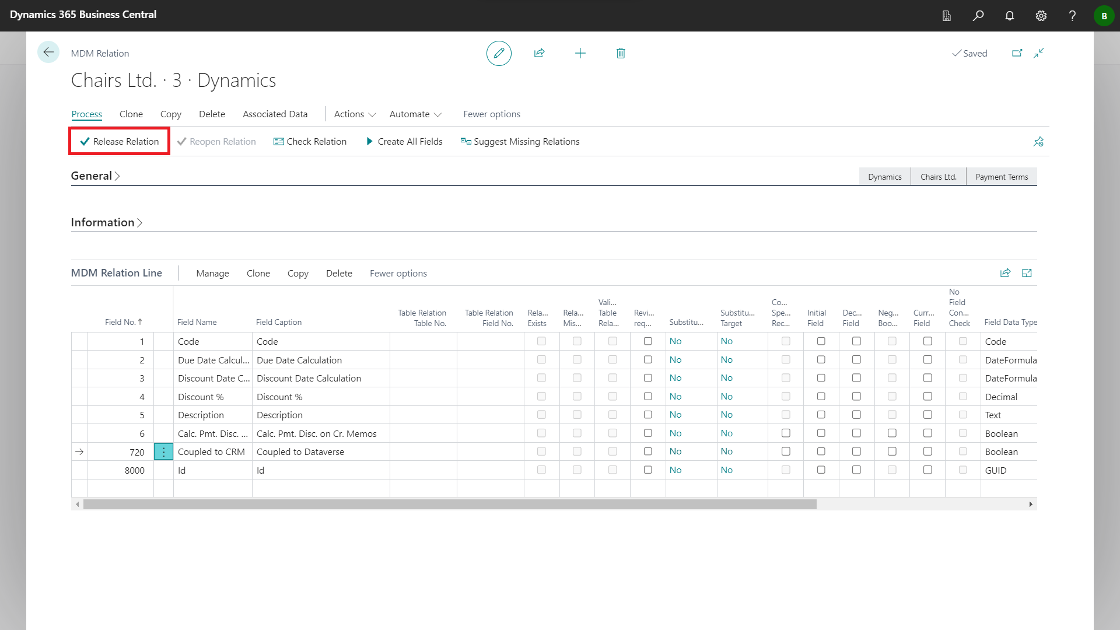Toggle Review required checkbox for Code row
The height and width of the screenshot is (630, 1120).
coord(647,341)
